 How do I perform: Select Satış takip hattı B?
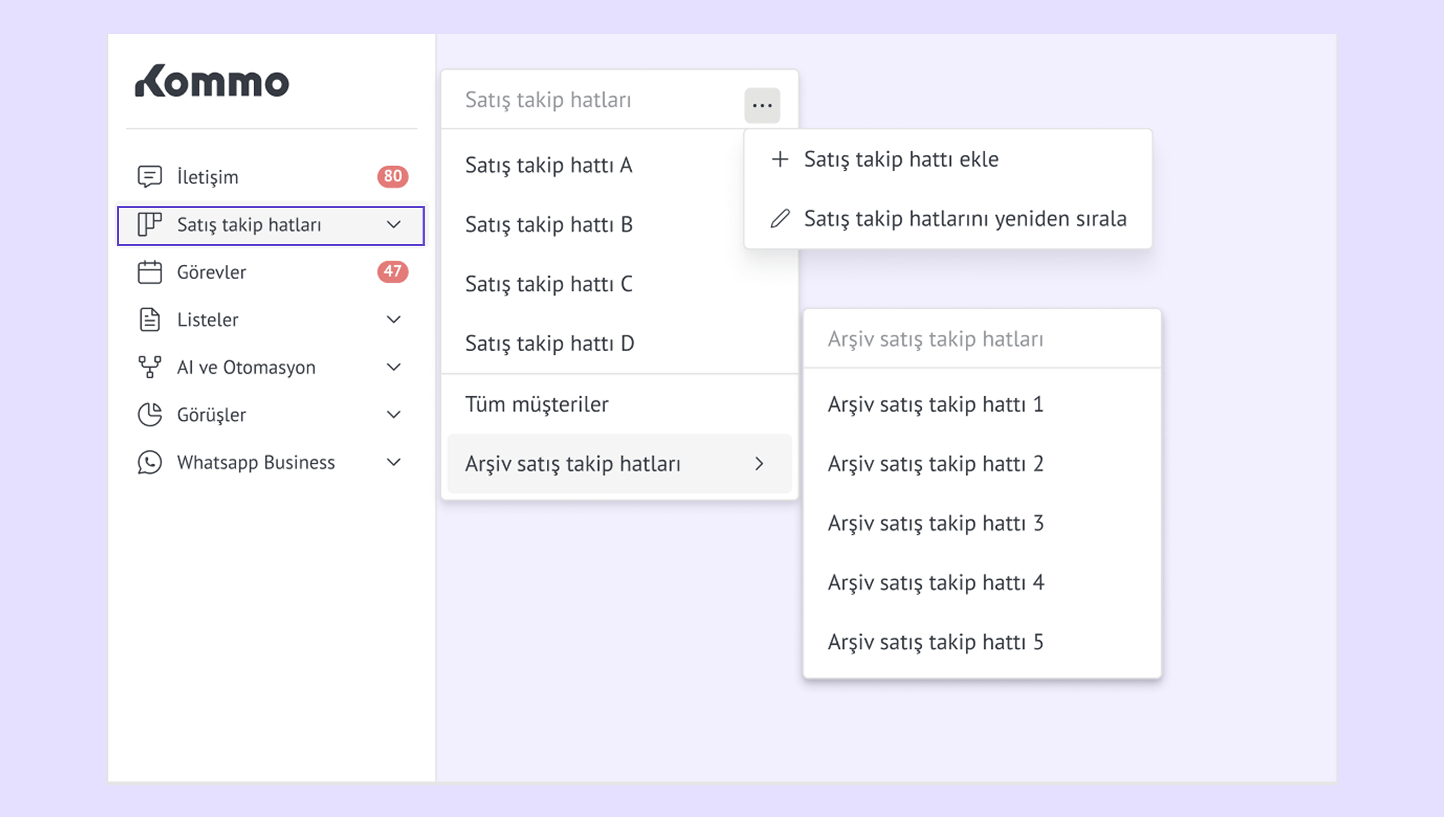point(548,224)
